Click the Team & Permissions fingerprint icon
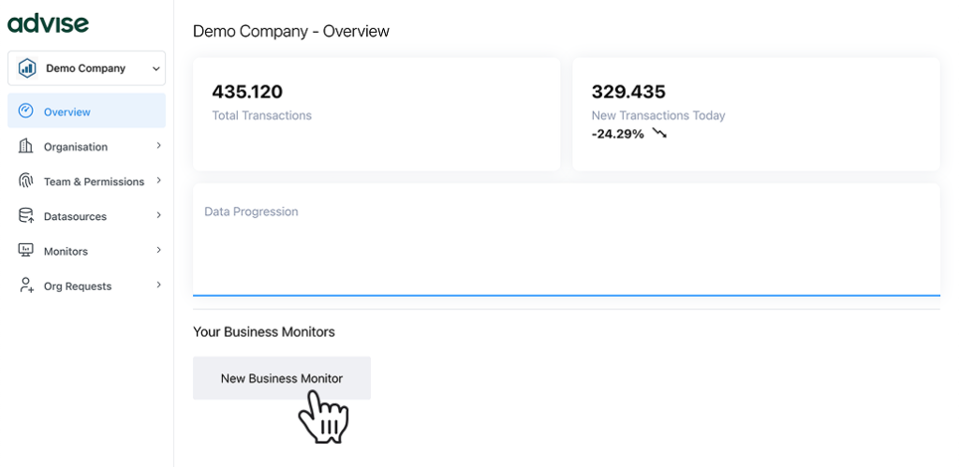 pos(26,181)
